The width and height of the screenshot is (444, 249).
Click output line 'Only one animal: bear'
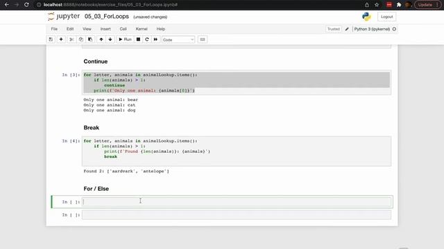pyautogui.click(x=111, y=100)
